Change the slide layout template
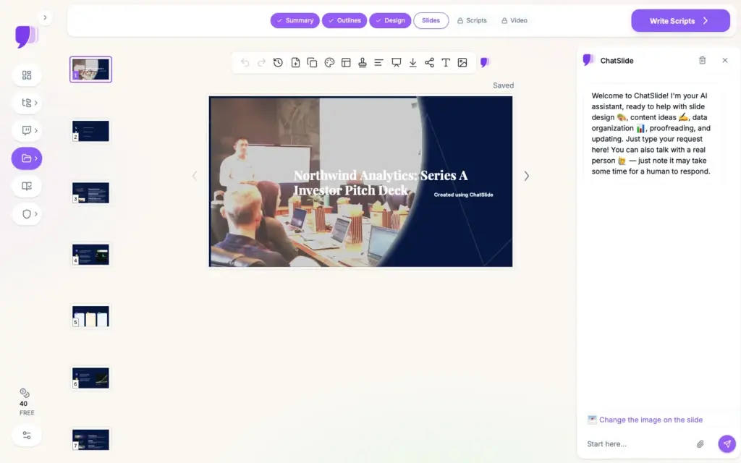Image resolution: width=741 pixels, height=463 pixels. tap(346, 62)
